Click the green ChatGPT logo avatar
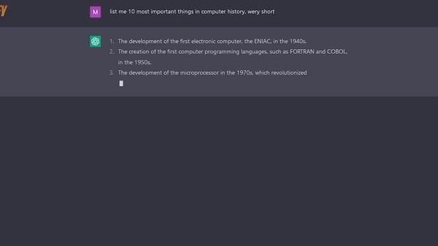438x246 pixels. [95, 41]
